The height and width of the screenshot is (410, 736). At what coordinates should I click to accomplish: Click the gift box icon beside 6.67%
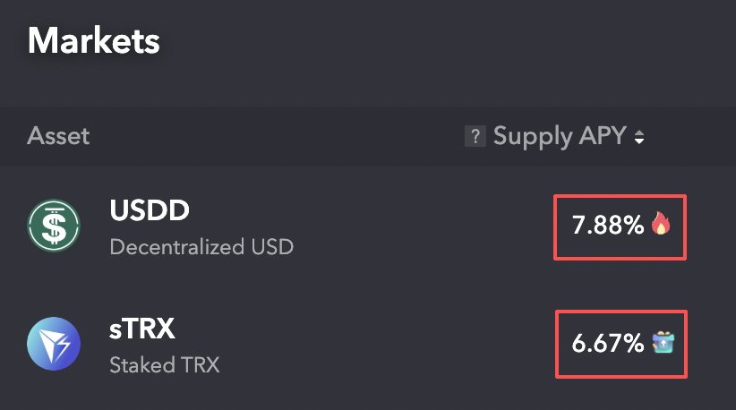coord(663,343)
